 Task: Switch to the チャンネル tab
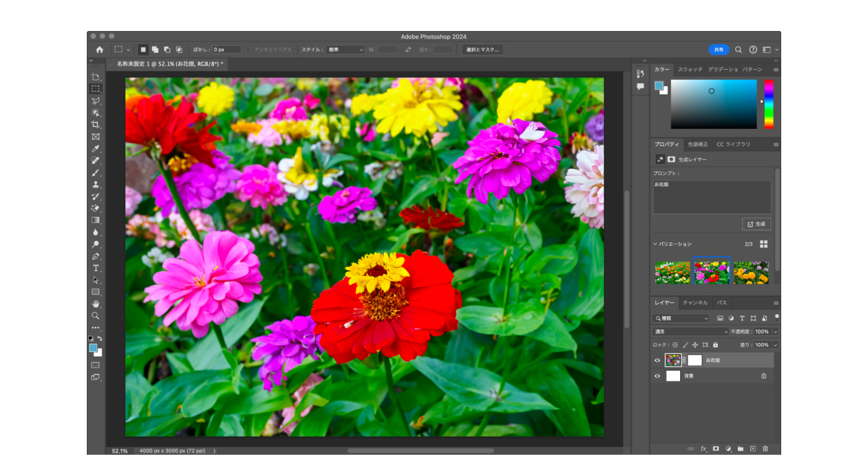[695, 303]
